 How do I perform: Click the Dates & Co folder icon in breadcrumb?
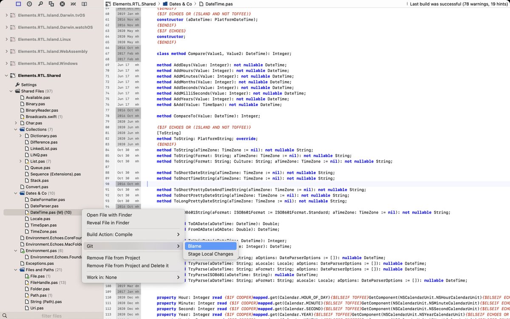click(165, 4)
